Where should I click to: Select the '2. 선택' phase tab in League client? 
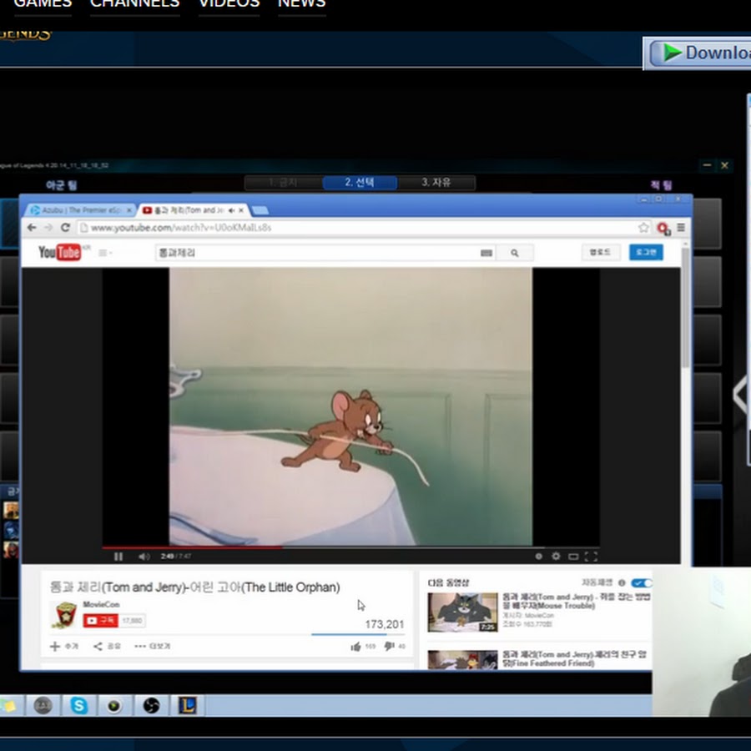[360, 183]
